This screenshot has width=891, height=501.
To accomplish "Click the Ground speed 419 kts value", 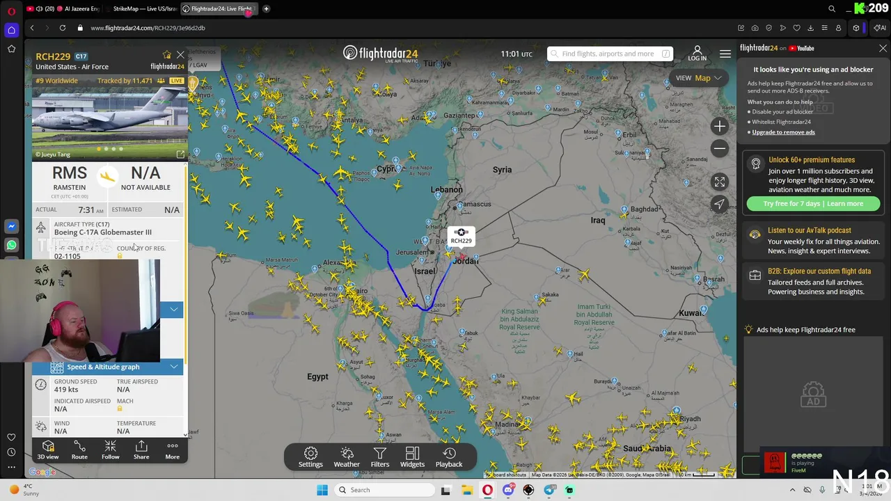I will [x=66, y=390].
